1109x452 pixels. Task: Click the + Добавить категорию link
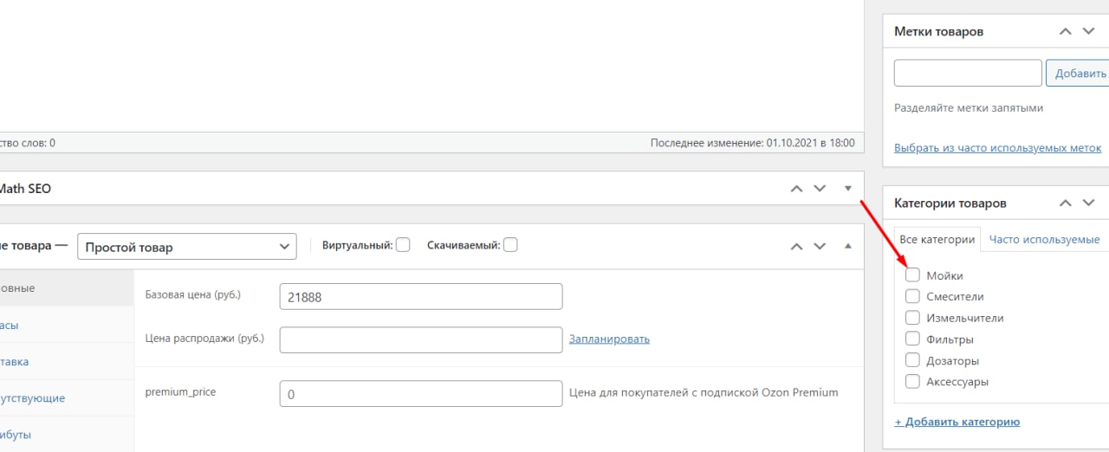coord(957,423)
